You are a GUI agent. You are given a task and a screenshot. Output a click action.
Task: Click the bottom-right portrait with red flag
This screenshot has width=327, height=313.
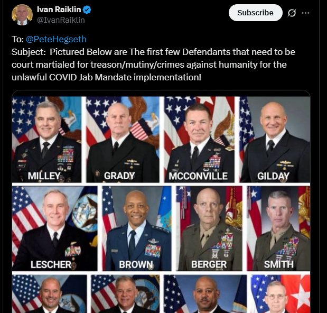(x=281, y=294)
